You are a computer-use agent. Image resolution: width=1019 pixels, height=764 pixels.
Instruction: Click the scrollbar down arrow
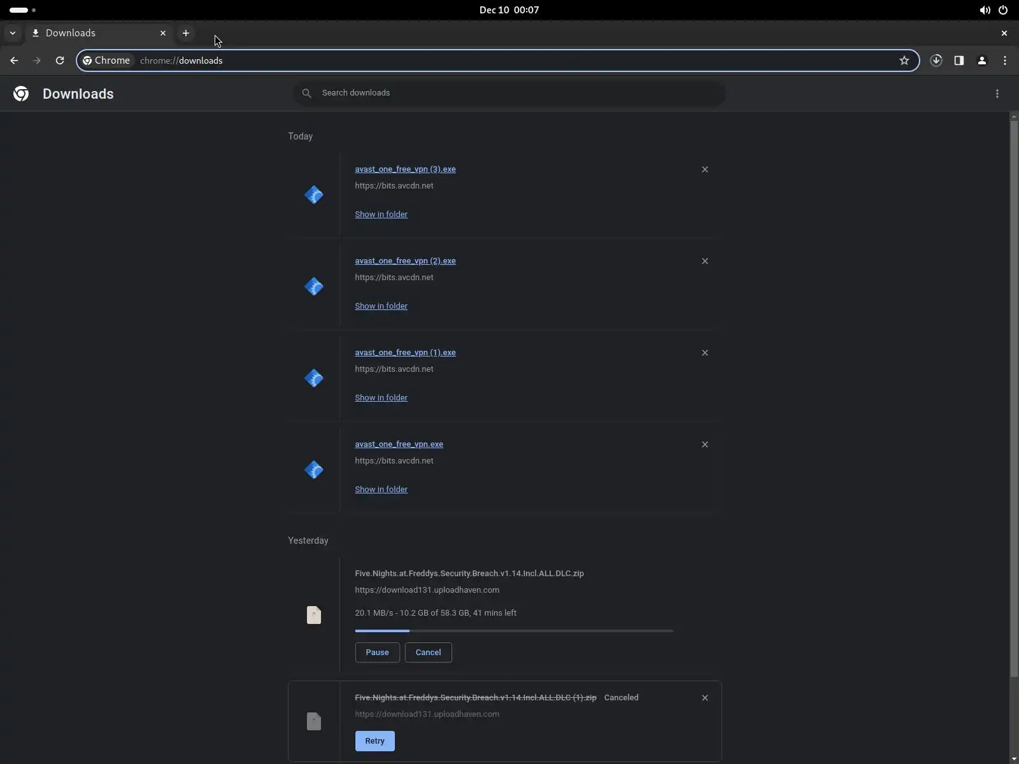coord(1014,759)
